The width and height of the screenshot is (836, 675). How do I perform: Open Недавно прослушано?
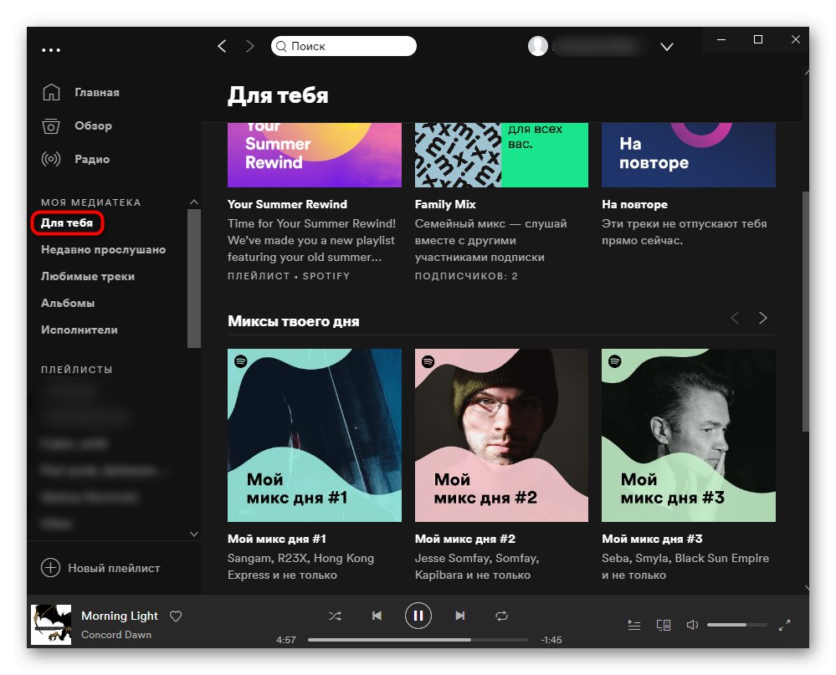point(104,250)
